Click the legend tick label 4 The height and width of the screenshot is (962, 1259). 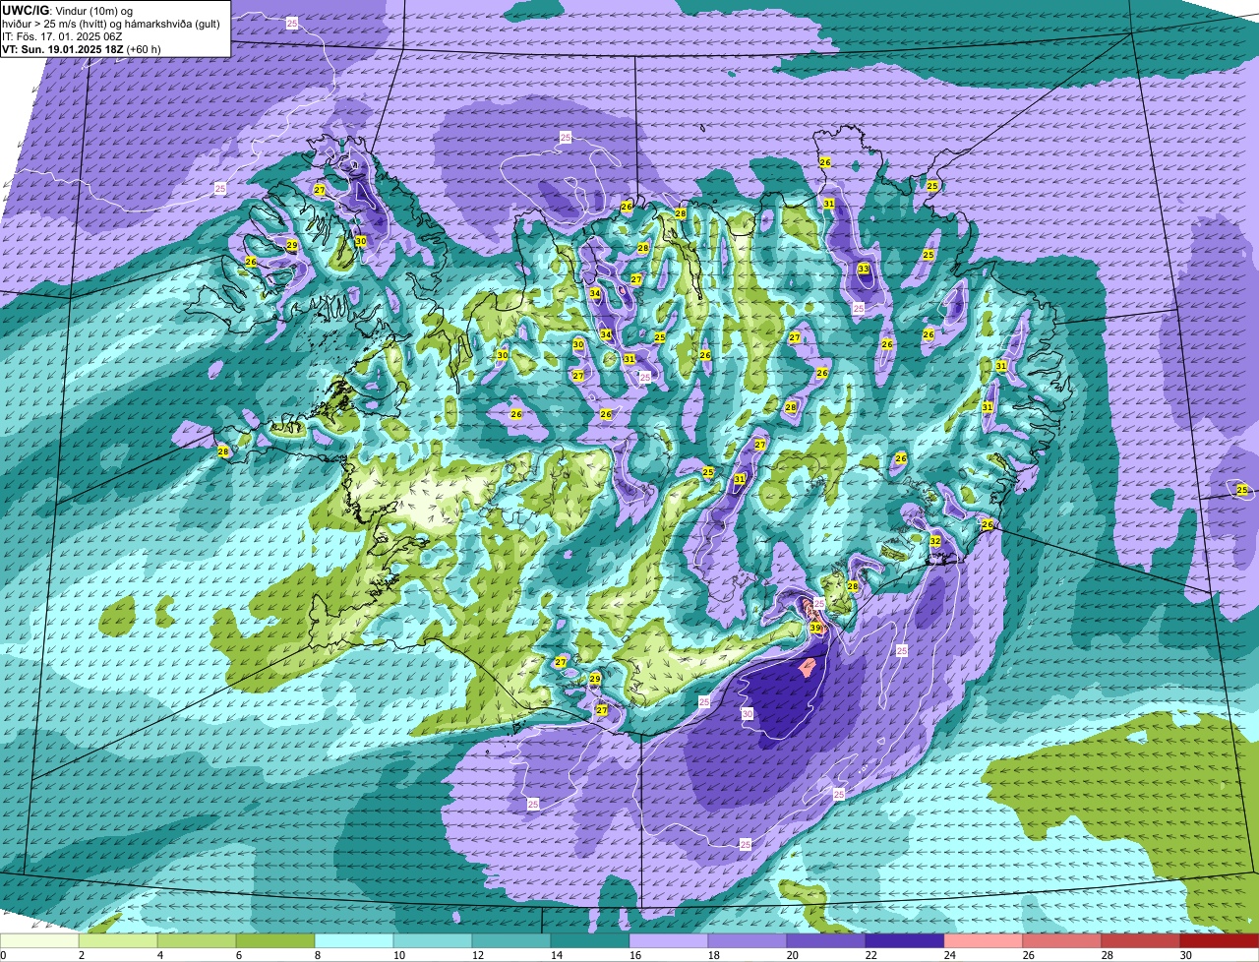click(x=160, y=955)
